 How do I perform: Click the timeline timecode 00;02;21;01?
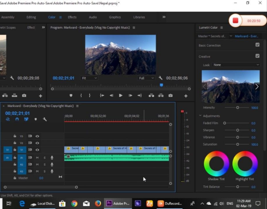coord(18,113)
